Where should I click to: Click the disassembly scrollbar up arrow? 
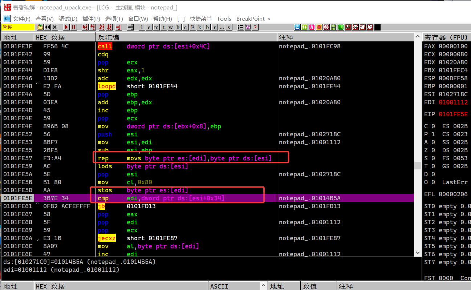(418, 37)
